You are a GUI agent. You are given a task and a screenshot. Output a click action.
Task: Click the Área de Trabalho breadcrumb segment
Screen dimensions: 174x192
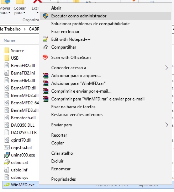tap(10, 29)
